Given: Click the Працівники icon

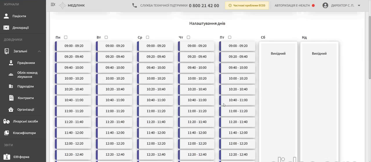Looking at the screenshot, I should 11,63.
